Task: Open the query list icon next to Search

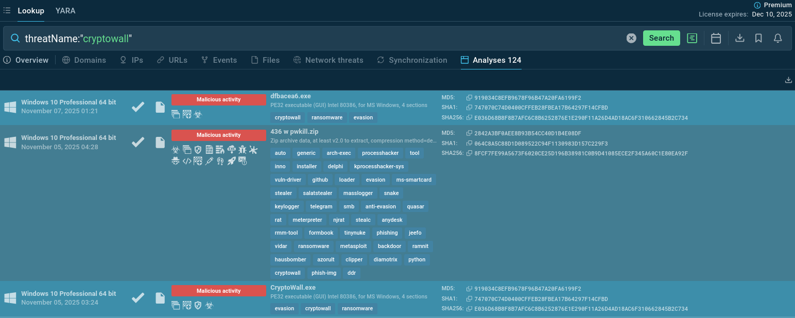Action: (692, 38)
